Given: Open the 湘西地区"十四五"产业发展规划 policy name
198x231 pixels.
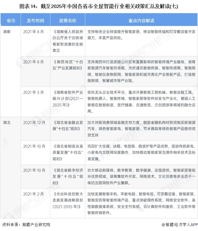Looking at the screenshot, I should coord(67,65).
